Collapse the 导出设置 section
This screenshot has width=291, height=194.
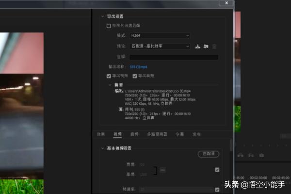tap(102, 16)
